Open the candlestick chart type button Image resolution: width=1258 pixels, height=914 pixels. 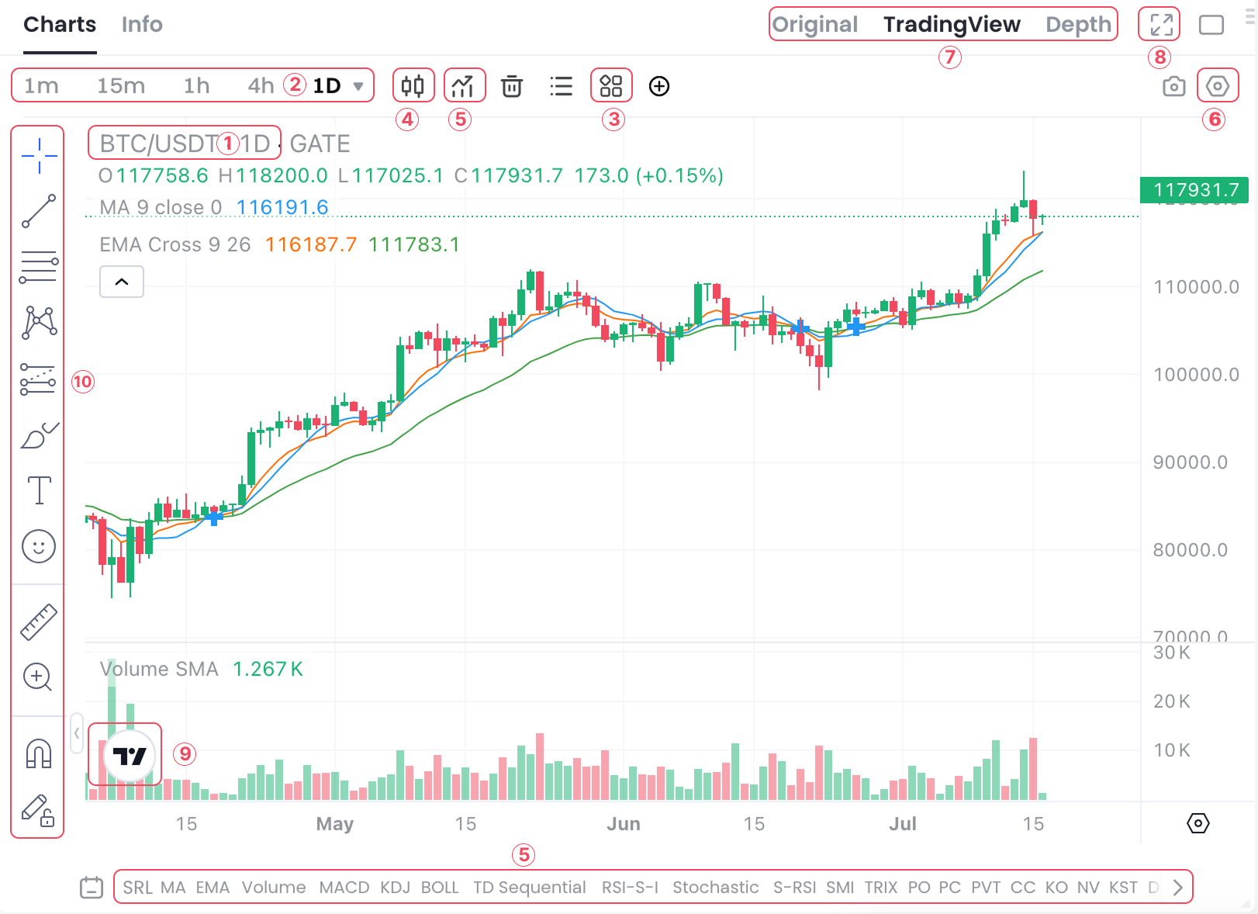click(413, 85)
